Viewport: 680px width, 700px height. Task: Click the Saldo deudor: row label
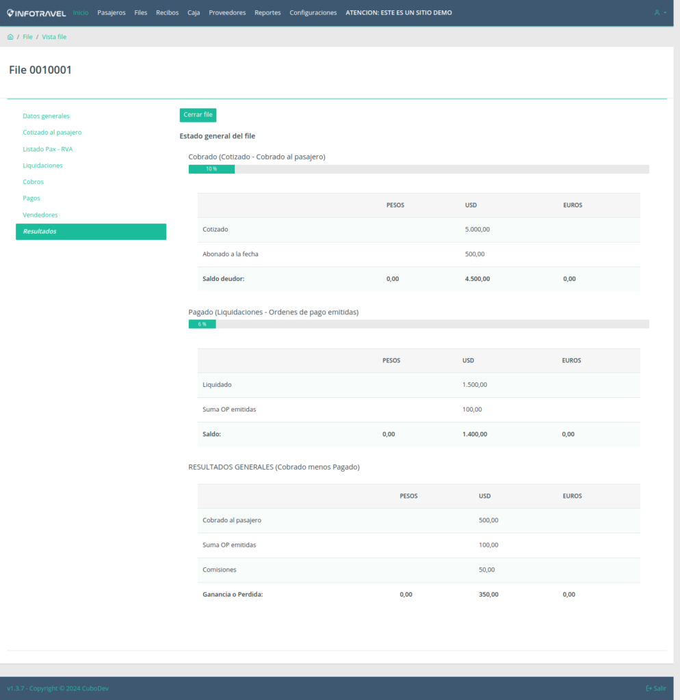tap(224, 279)
